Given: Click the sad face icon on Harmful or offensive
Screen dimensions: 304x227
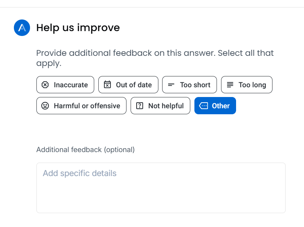Looking at the screenshot, I should pyautogui.click(x=45, y=106).
